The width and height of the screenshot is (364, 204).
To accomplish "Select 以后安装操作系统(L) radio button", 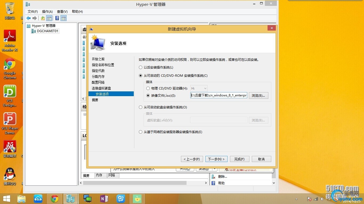I will pos(141,67).
